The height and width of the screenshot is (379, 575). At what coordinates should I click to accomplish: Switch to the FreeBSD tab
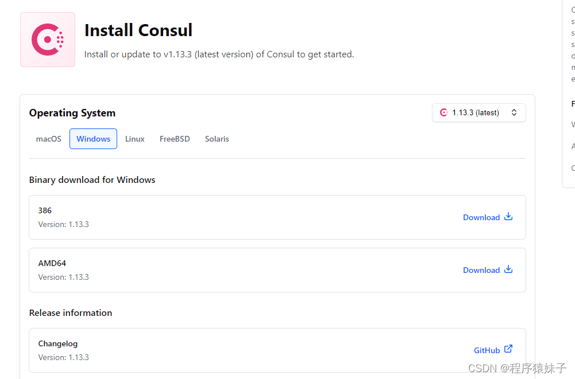pyautogui.click(x=175, y=139)
